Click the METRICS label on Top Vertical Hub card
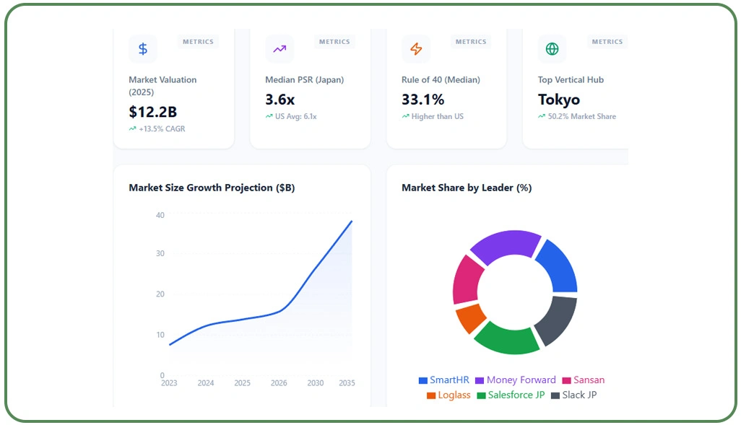The width and height of the screenshot is (741, 425). pos(607,41)
